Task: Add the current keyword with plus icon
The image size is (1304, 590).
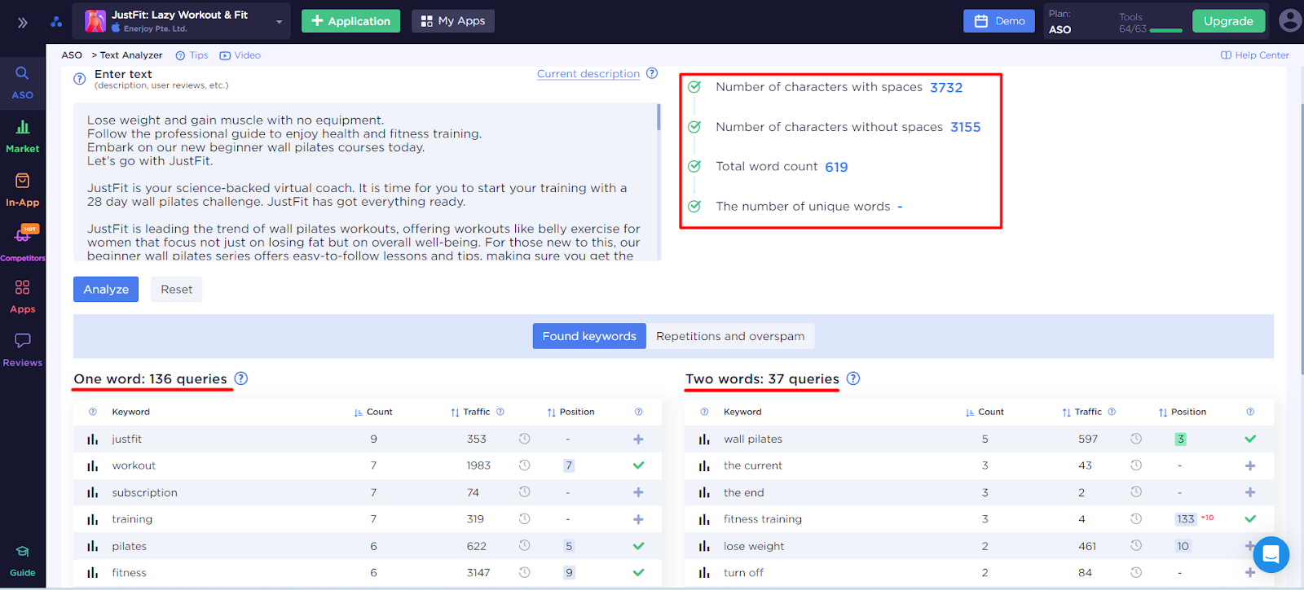Action: tap(1250, 465)
